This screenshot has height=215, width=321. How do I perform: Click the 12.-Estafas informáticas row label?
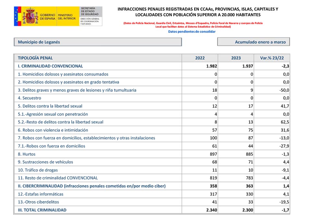point(41,194)
